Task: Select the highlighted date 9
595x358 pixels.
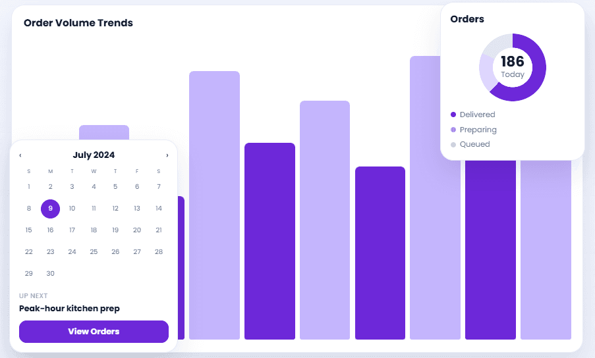Action: 51,209
